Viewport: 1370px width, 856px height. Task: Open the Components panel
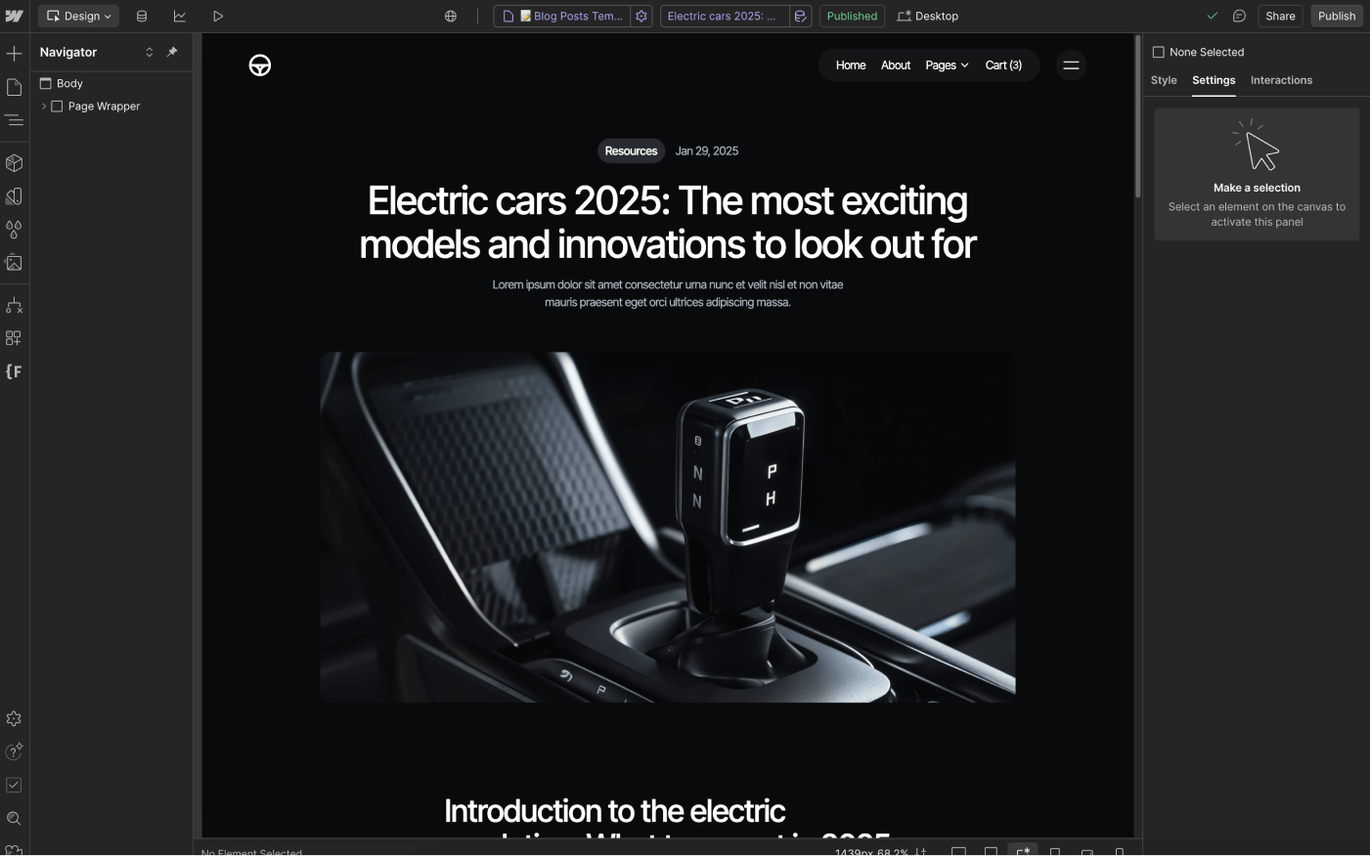pos(14,162)
